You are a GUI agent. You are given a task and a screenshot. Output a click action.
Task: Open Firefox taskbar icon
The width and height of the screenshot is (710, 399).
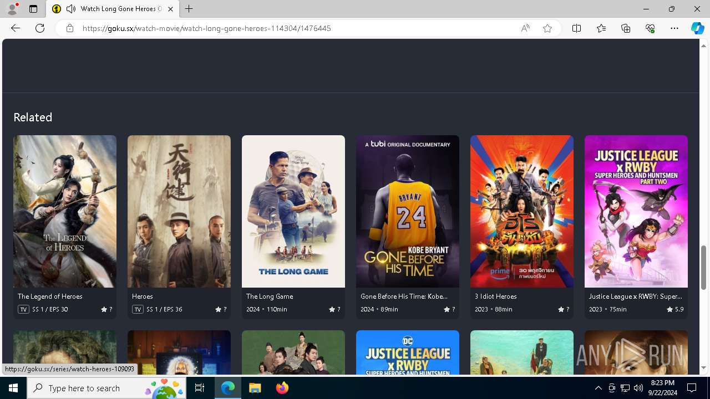click(282, 388)
